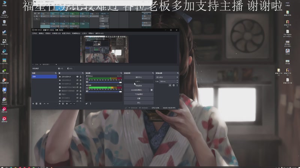Image resolution: width=300 pixels, height=168 pixels.
Task: Open 设置 settings from Controls
Action: coord(139,98)
